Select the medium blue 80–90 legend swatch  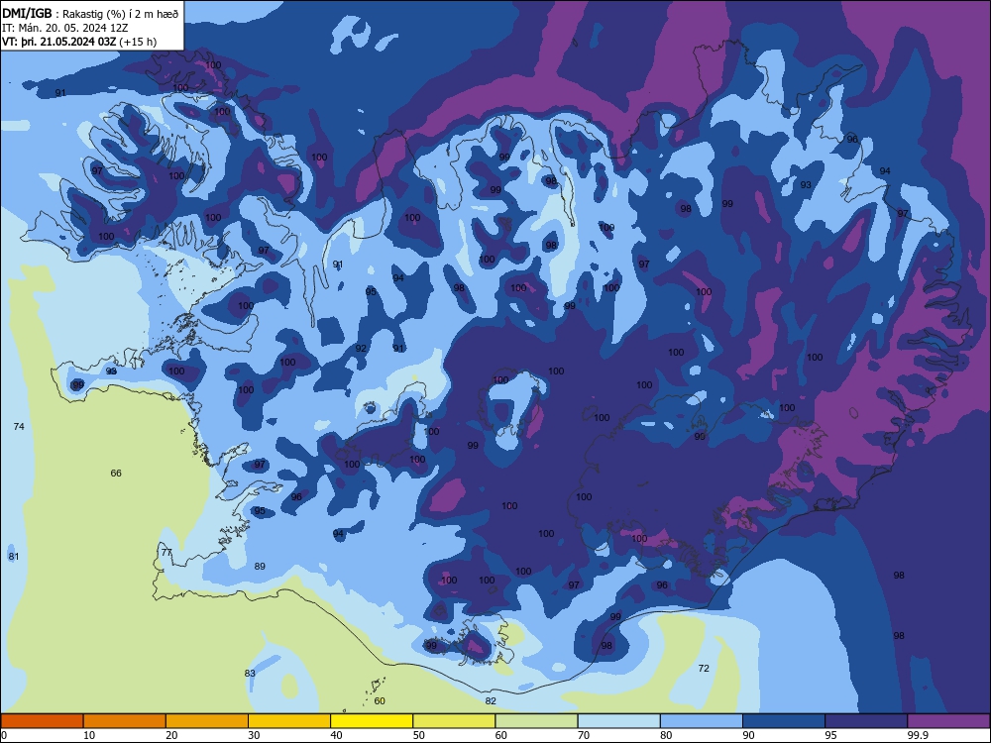coord(702,721)
